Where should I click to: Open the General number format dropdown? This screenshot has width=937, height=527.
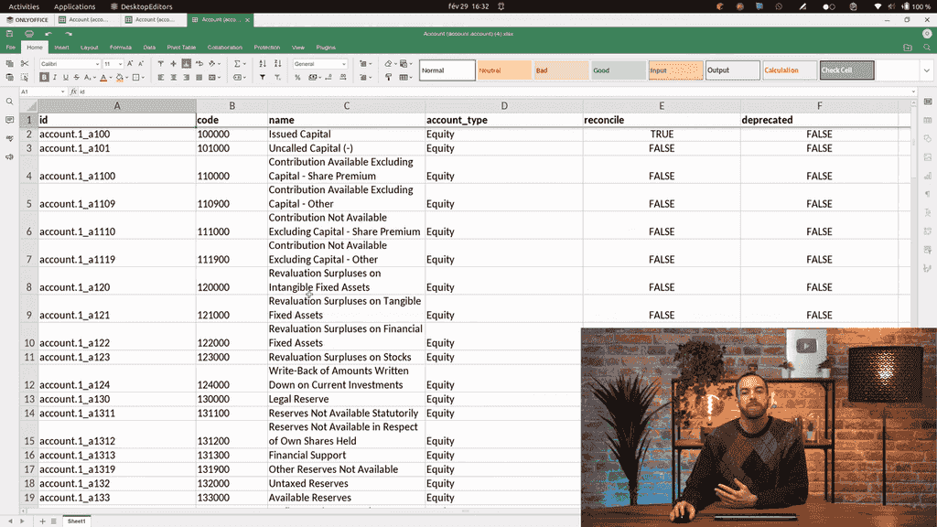[x=344, y=64]
